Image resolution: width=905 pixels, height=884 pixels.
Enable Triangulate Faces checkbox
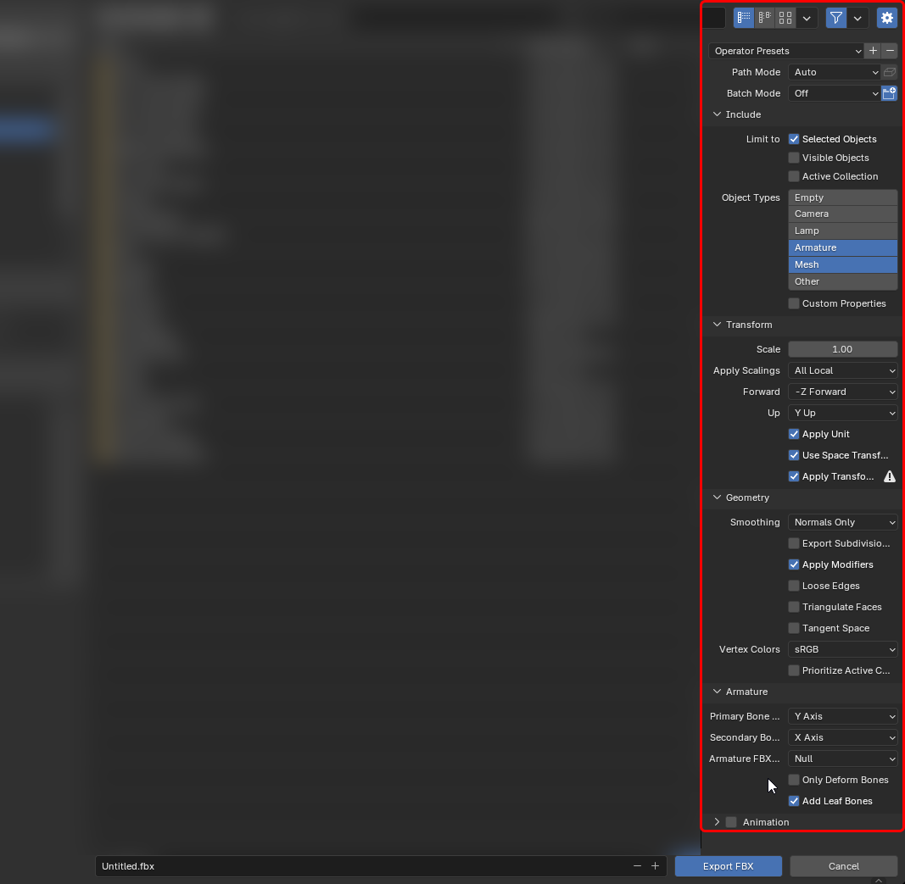[794, 607]
